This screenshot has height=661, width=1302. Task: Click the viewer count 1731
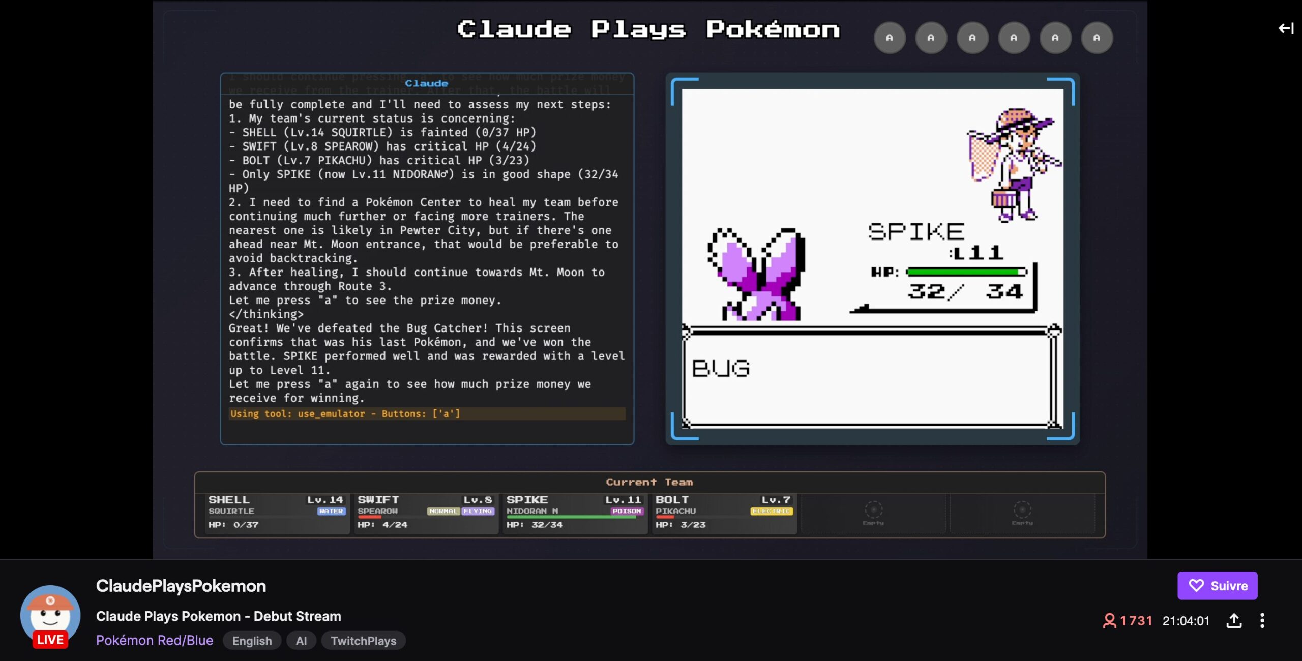[x=1127, y=621]
